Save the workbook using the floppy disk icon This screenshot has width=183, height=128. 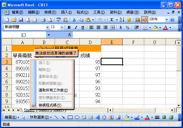21,20
